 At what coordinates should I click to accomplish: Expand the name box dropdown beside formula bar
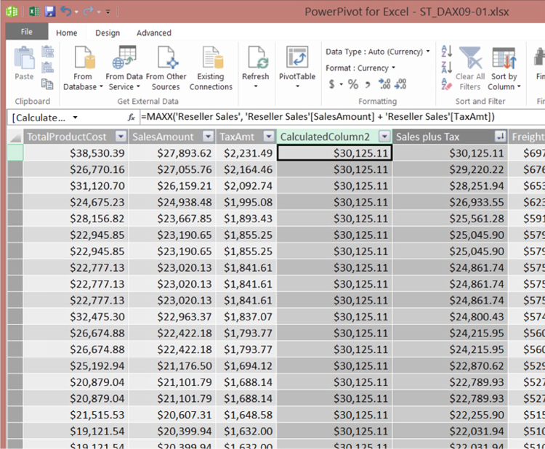coord(75,117)
